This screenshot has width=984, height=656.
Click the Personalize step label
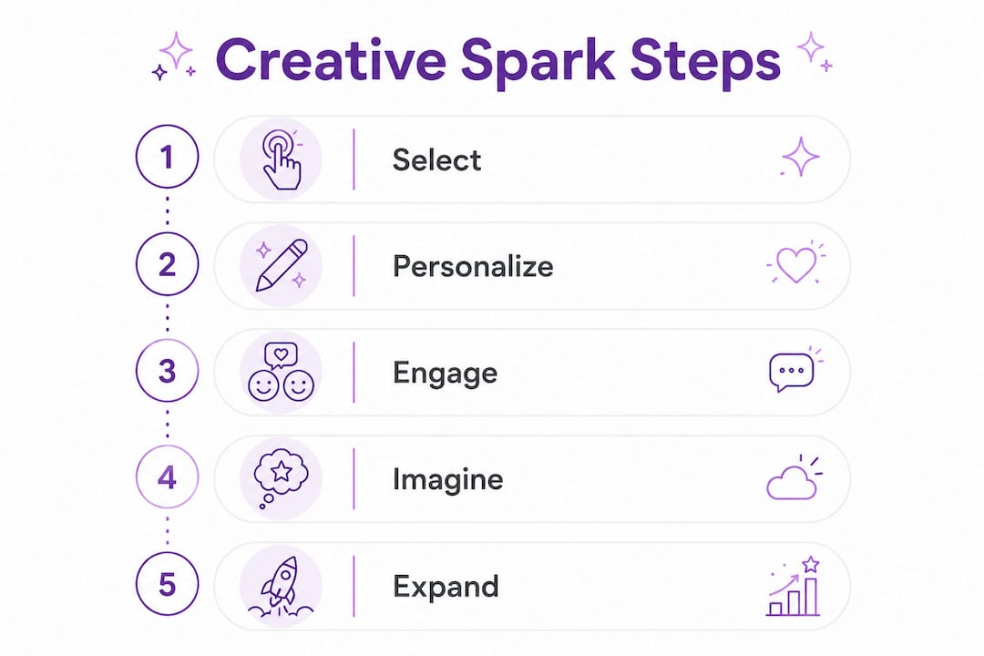(x=473, y=266)
